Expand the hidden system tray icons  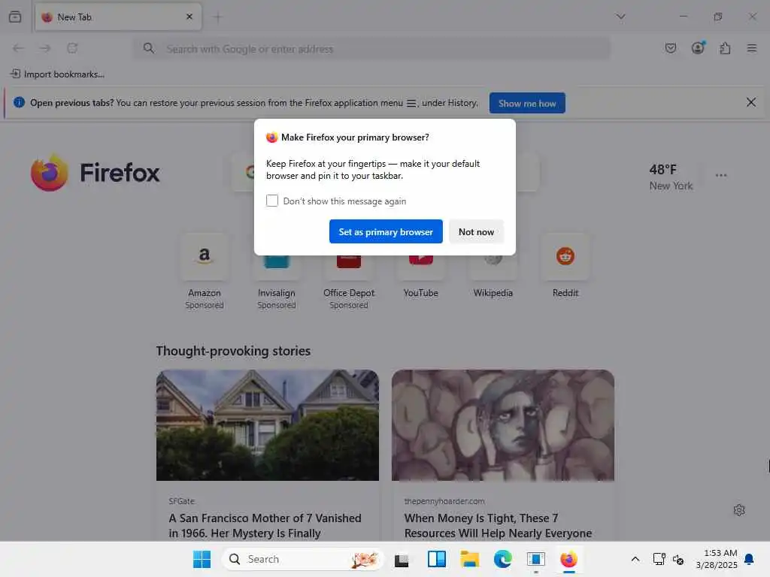coord(635,559)
